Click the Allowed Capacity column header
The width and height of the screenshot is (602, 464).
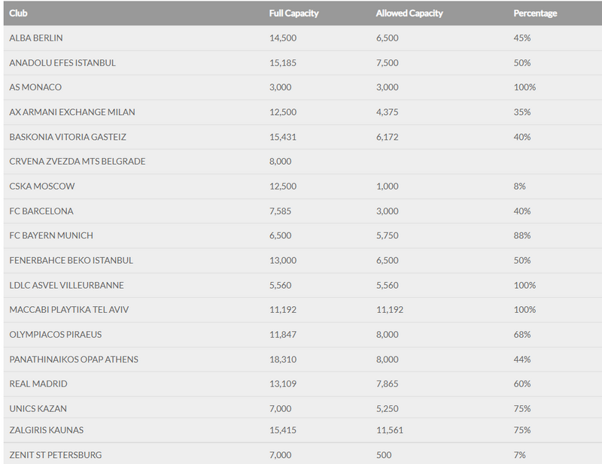pos(409,14)
